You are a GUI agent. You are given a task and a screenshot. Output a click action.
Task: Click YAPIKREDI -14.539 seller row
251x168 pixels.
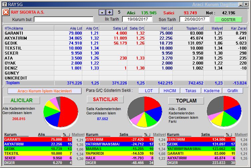(119, 153)
